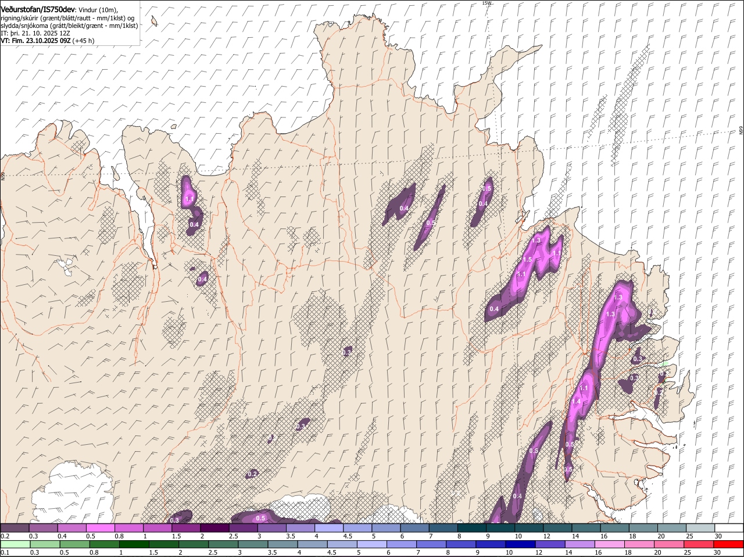Viewport: 744px width, 557px height.
Task: Click the '1.4' precipitation value on the map
Action: (x=576, y=402)
